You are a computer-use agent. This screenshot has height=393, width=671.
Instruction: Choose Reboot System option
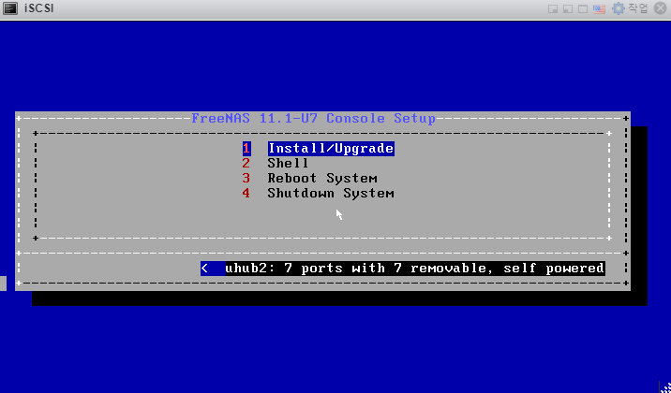click(x=322, y=178)
